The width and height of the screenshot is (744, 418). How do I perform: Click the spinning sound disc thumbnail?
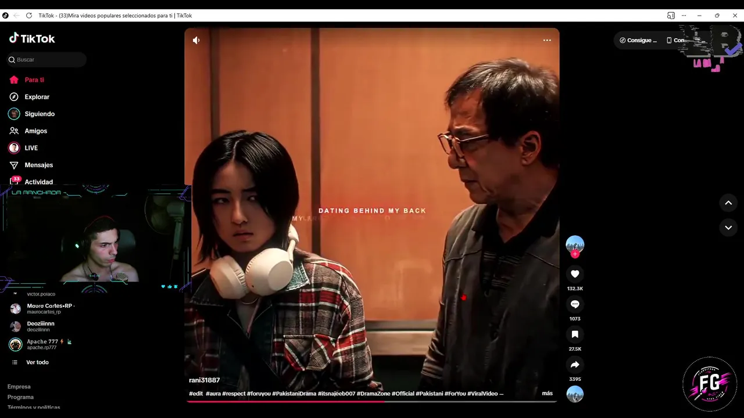pyautogui.click(x=575, y=394)
